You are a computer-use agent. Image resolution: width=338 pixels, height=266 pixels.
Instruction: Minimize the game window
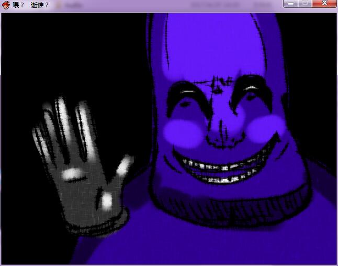click(x=291, y=4)
